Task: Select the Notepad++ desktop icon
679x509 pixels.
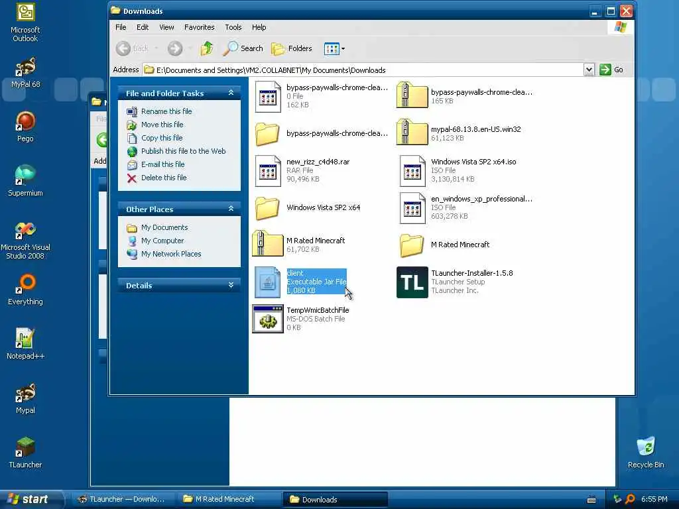Action: coord(25,344)
